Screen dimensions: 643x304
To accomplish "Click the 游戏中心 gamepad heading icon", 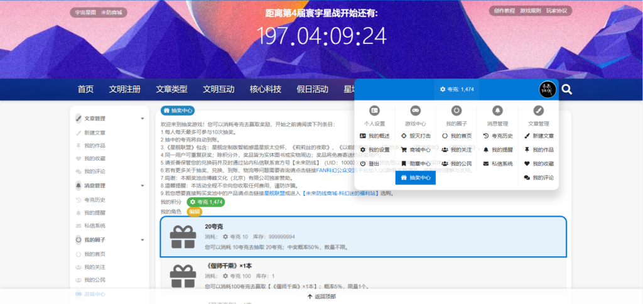I will pos(416,111).
